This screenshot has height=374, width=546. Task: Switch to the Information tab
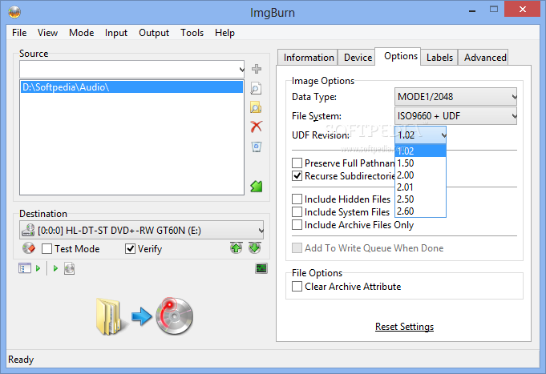(309, 58)
